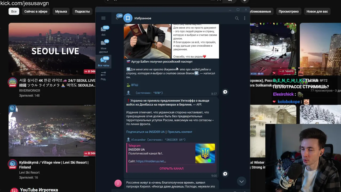Jump to bottom of Telegram chat

click(241, 181)
